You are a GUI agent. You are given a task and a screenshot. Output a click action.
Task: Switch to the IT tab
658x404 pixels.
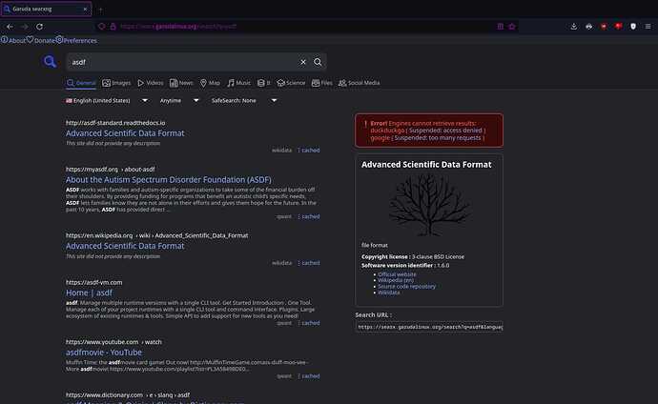click(264, 83)
